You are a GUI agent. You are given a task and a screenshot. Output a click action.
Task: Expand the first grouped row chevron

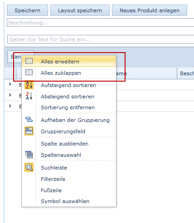[x=10, y=84]
